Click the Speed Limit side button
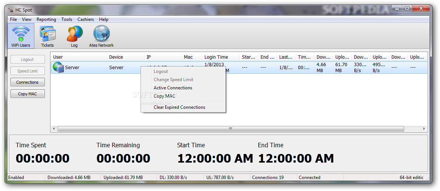Viewport: 440px width, 191px height. (x=28, y=71)
